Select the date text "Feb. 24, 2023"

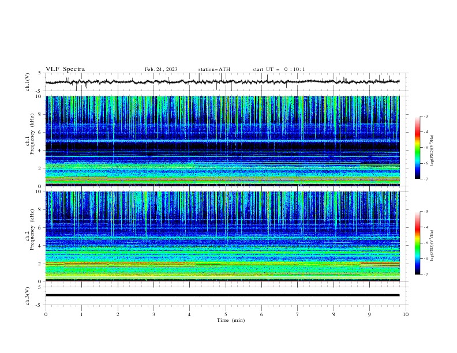[161, 69]
